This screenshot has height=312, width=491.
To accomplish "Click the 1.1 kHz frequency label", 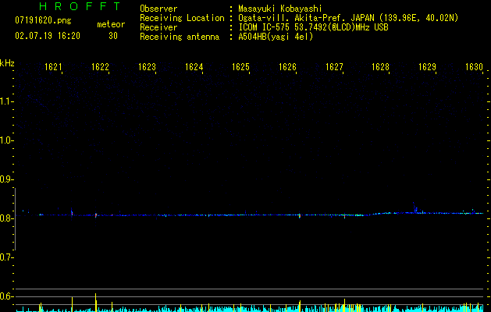I will (6, 101).
